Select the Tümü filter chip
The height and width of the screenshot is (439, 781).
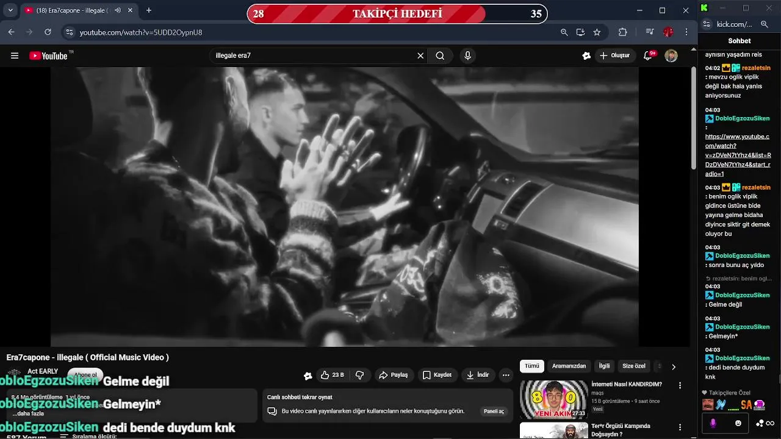(x=532, y=366)
